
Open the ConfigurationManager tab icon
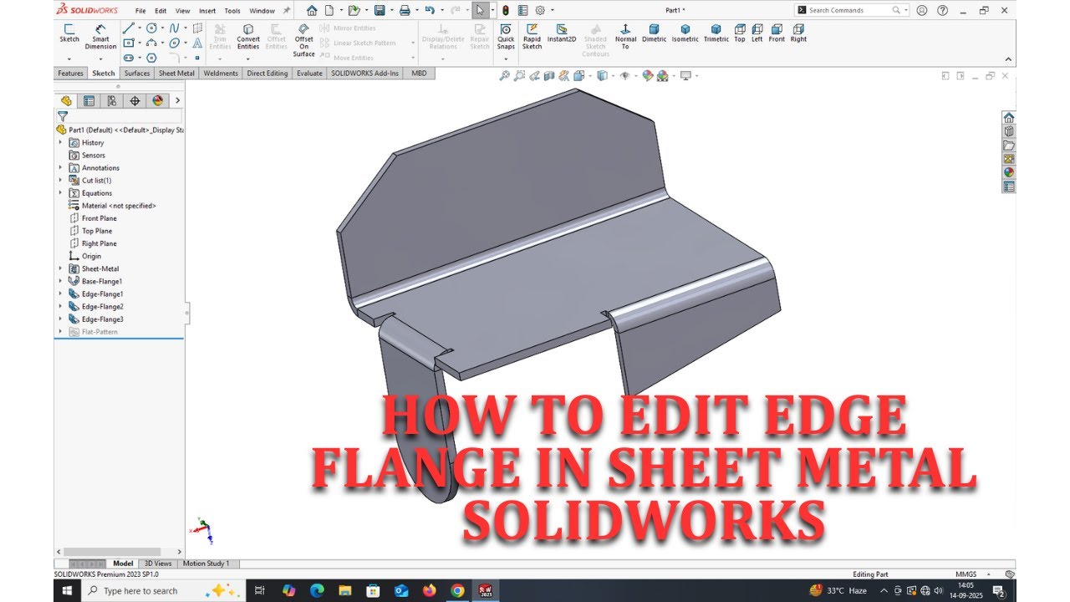point(111,100)
